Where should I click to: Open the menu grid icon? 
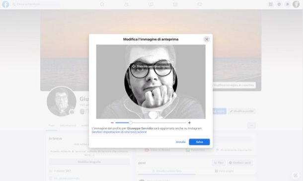(271, 4)
